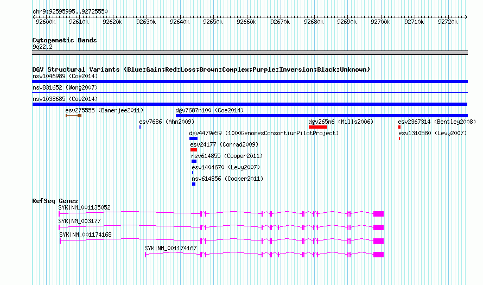This screenshot has height=285, width=483.
Task: Click the dgv4479e59 1000GenomesConsortiumPilotProject label
Action: pyautogui.click(x=264, y=133)
